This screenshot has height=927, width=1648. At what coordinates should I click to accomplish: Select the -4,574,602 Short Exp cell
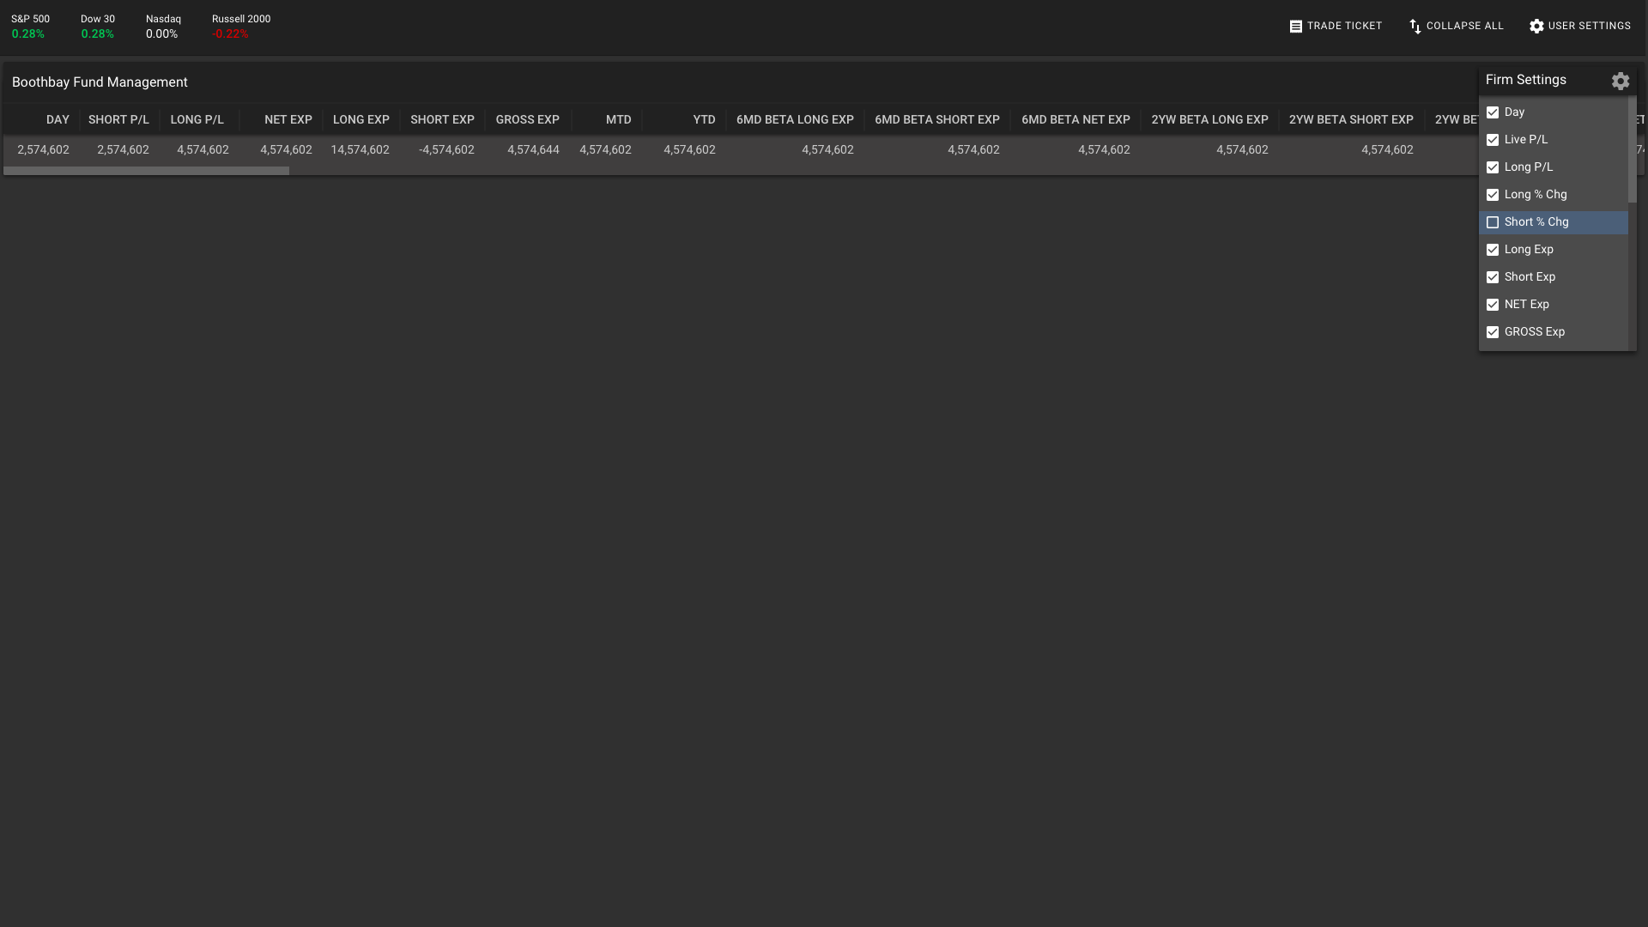pos(446,150)
